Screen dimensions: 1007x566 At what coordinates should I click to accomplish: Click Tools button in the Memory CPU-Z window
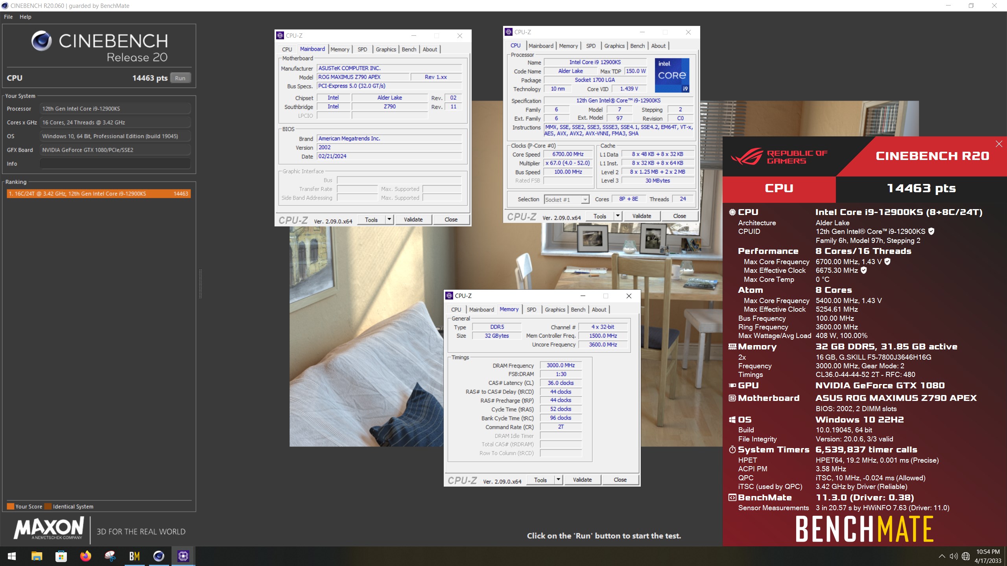(x=540, y=480)
